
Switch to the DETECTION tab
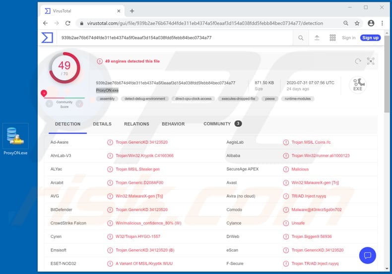pos(68,124)
